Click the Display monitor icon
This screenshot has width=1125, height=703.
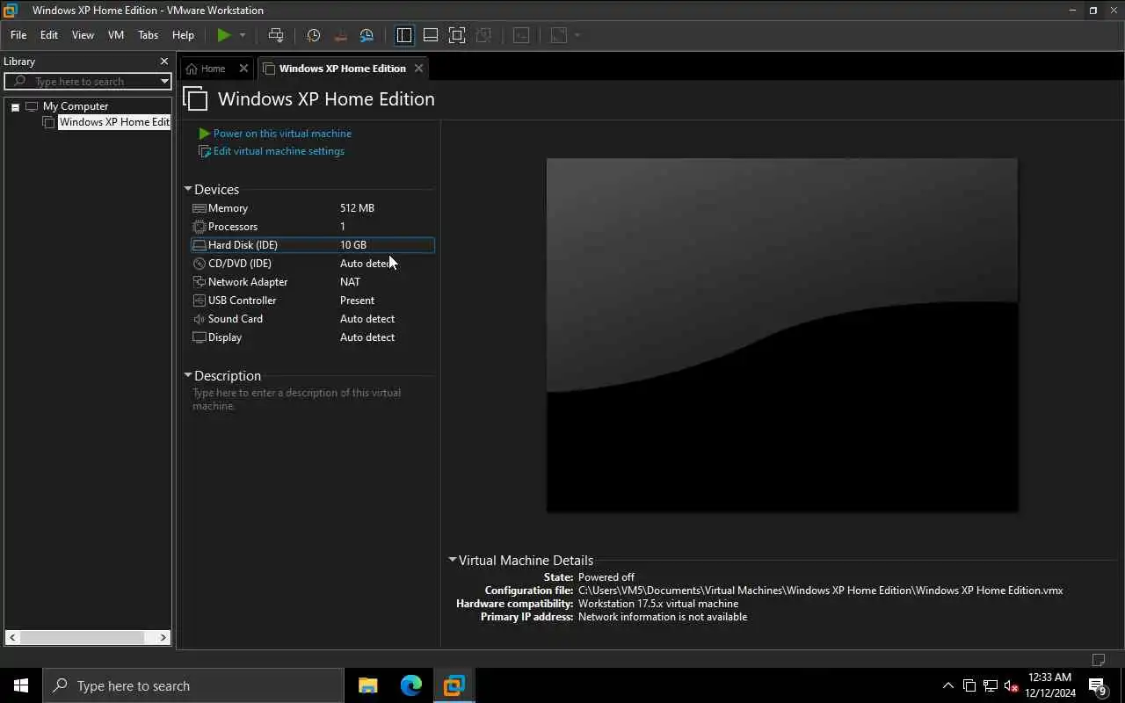(x=200, y=337)
